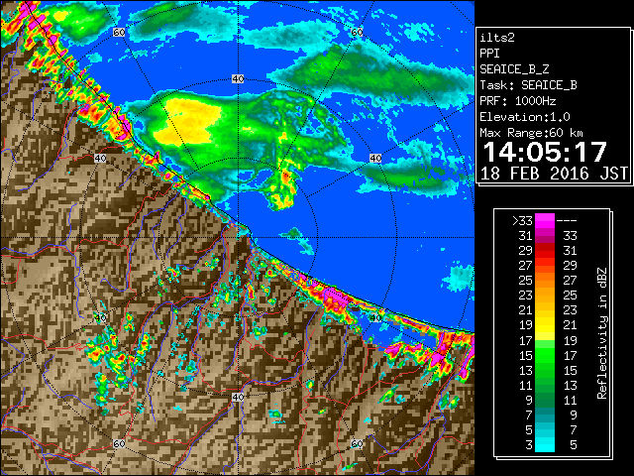Click the product name "SEAICE_B_Z"
The height and width of the screenshot is (476, 634).
(514, 69)
